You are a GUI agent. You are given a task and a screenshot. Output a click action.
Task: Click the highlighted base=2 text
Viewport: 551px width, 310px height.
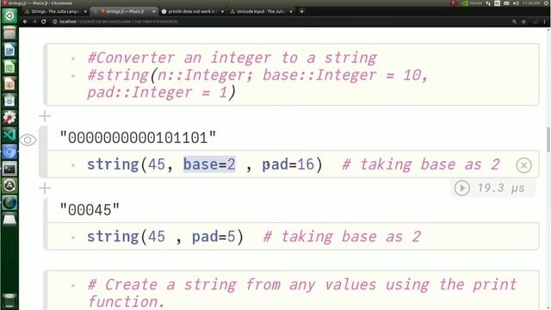coord(209,164)
